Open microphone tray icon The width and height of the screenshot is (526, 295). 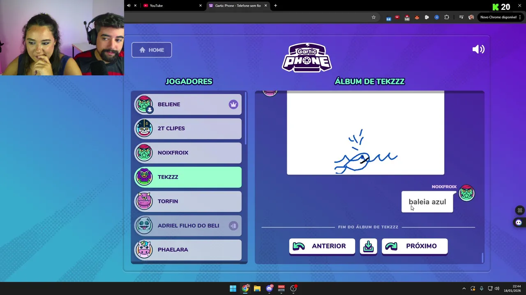click(481, 288)
